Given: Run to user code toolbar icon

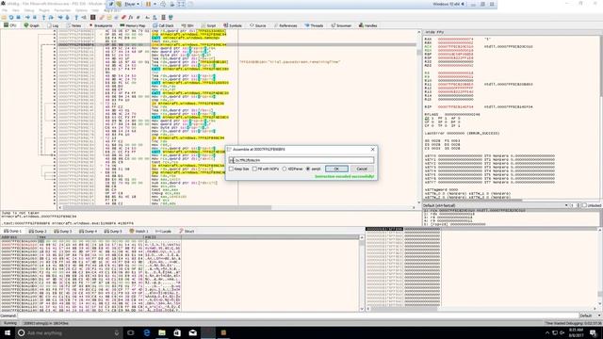Looking at the screenshot, I should [84, 17].
